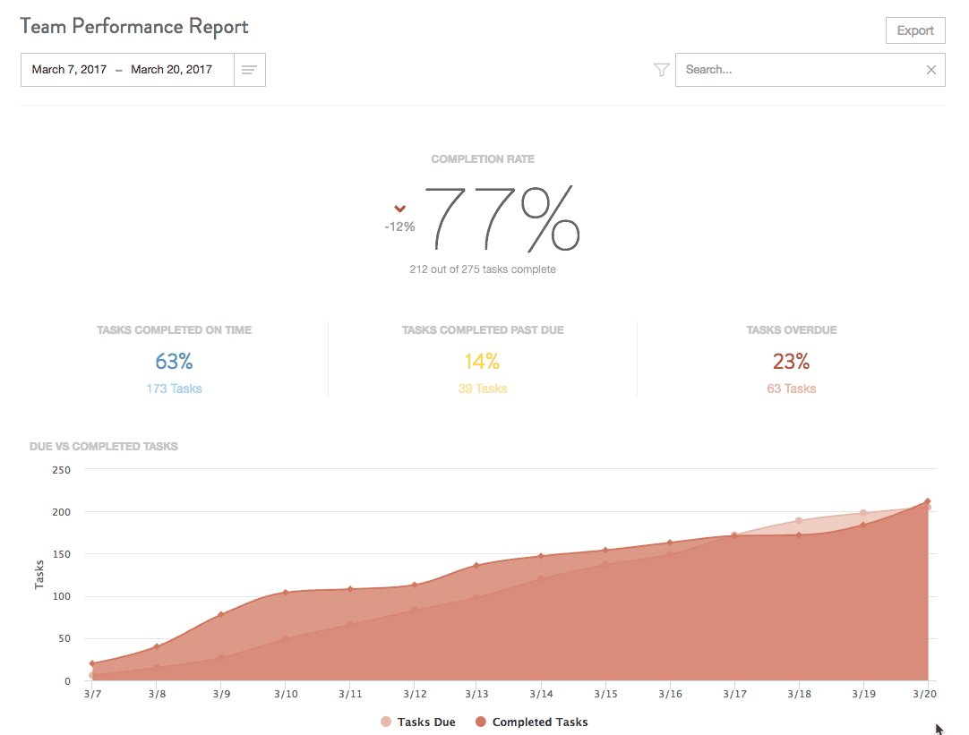969x735 pixels.
Task: Click the 23% Tasks Overdue figure
Action: (791, 361)
